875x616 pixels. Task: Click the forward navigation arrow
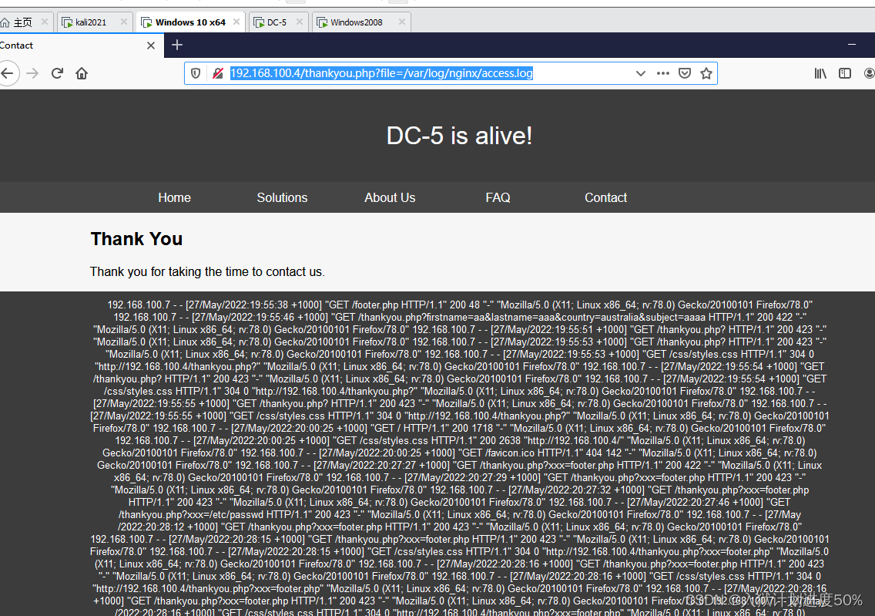(32, 73)
